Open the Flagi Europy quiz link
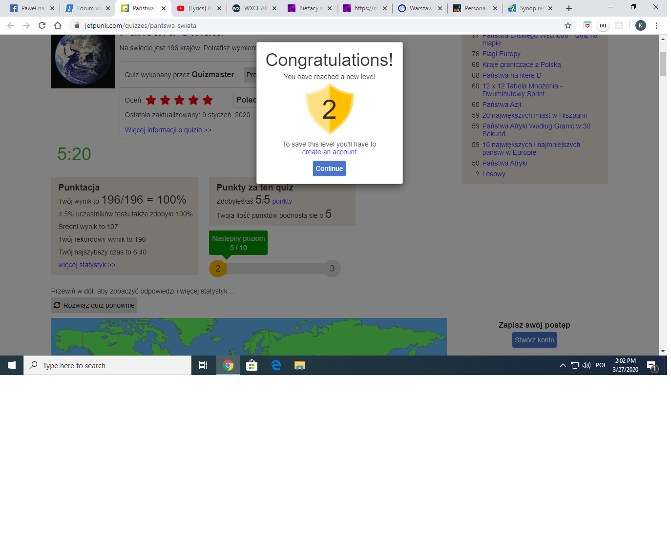The width and height of the screenshot is (671, 545). (501, 54)
